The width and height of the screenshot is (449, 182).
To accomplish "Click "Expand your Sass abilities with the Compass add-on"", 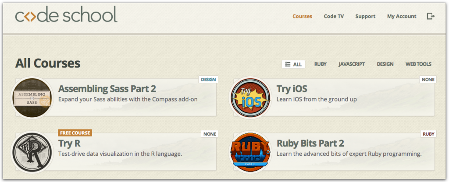I will click(128, 99).
